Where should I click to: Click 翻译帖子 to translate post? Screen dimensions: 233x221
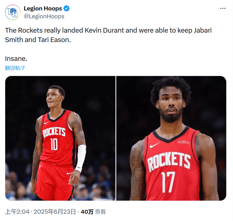pos(15,68)
